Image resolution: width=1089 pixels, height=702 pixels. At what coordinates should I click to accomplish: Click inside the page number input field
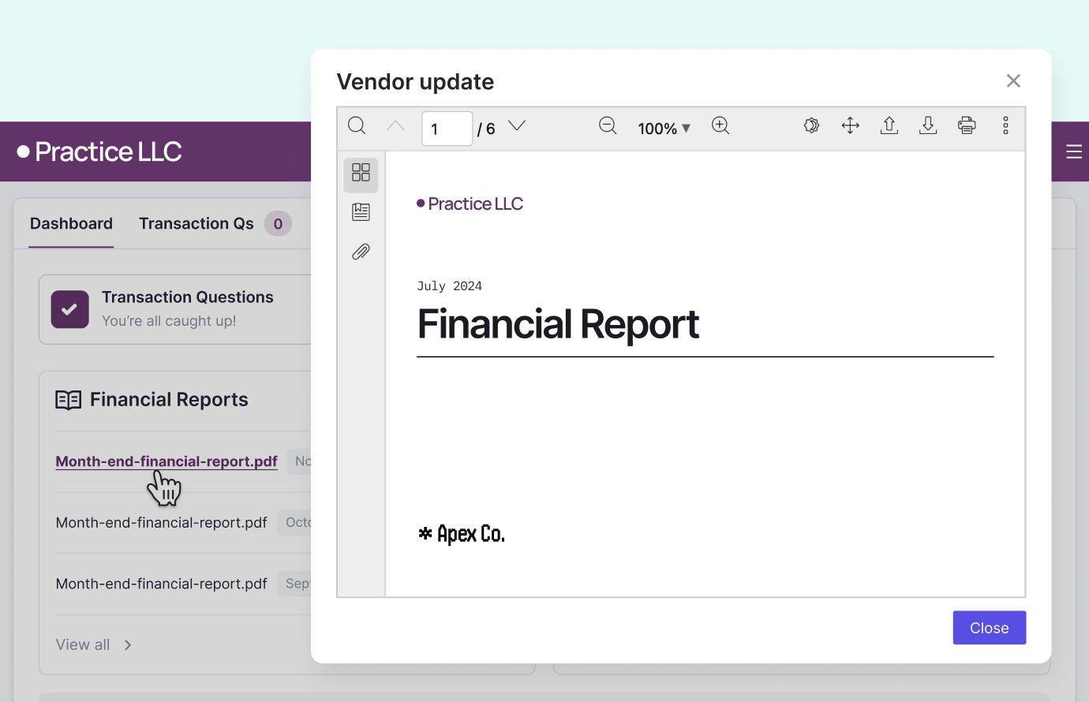pyautogui.click(x=447, y=128)
